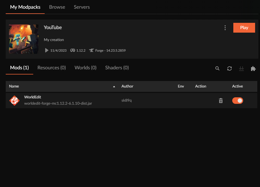Click the Env column header

pyautogui.click(x=181, y=86)
